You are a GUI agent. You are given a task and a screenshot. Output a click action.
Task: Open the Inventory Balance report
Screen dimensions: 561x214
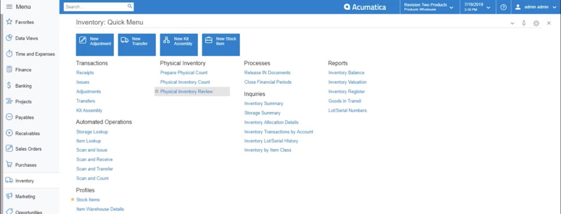[346, 73]
